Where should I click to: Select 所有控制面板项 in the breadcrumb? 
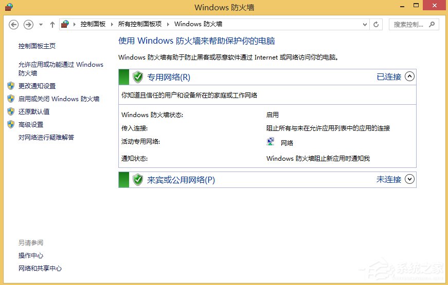point(140,24)
